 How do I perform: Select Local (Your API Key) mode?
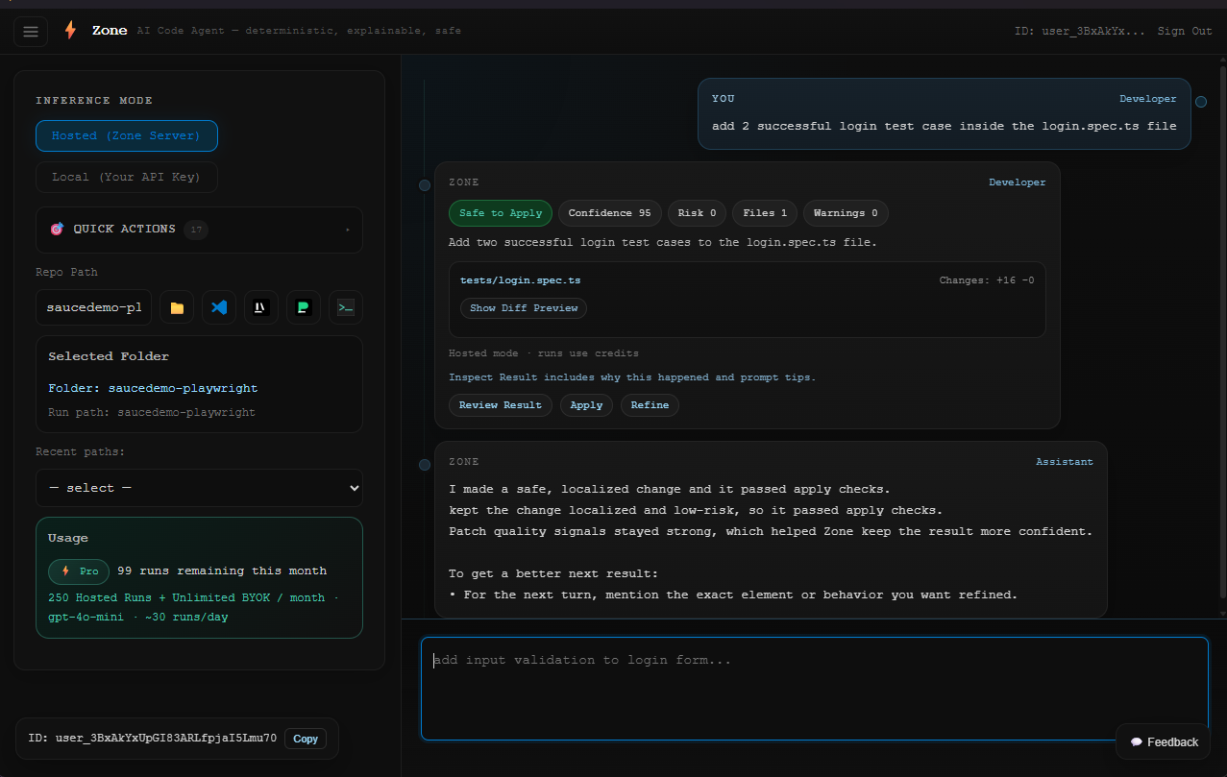click(x=127, y=177)
